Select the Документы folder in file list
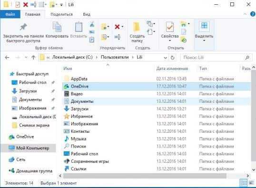The width and height of the screenshot is (256, 188). point(157,101)
